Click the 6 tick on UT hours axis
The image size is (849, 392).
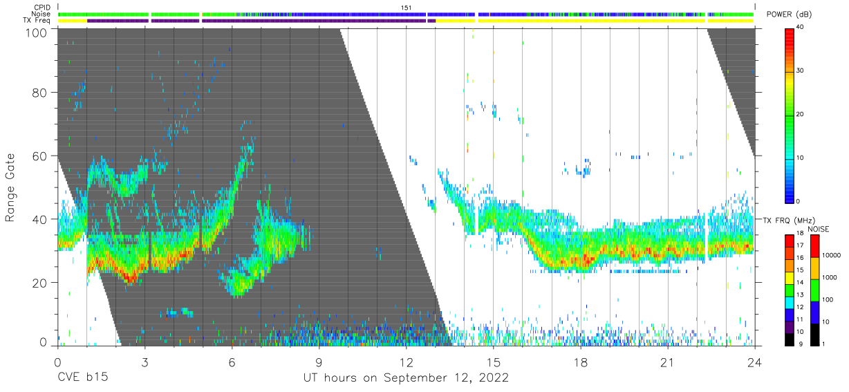[x=232, y=362]
